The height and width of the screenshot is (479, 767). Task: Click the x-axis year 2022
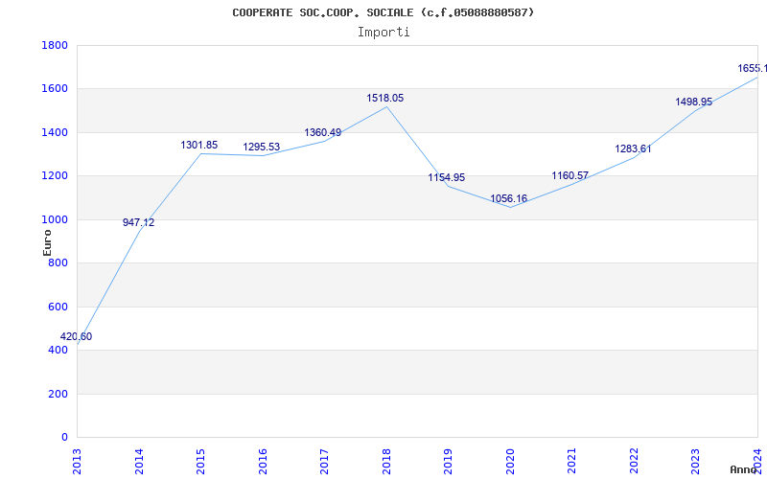(x=634, y=461)
